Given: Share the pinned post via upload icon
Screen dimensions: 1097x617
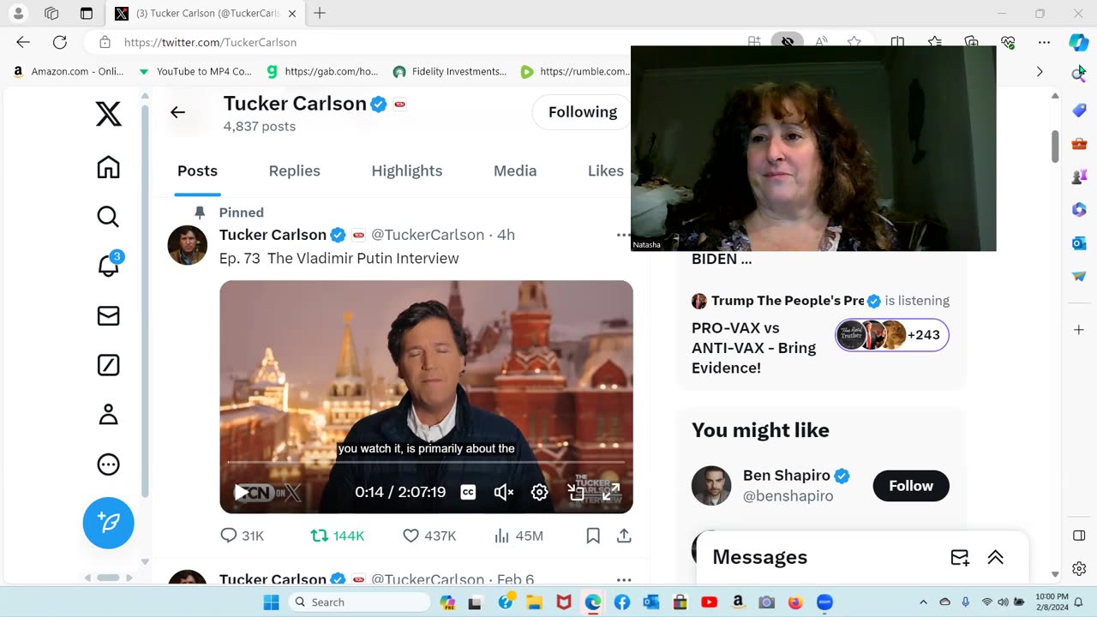Looking at the screenshot, I should click(624, 536).
